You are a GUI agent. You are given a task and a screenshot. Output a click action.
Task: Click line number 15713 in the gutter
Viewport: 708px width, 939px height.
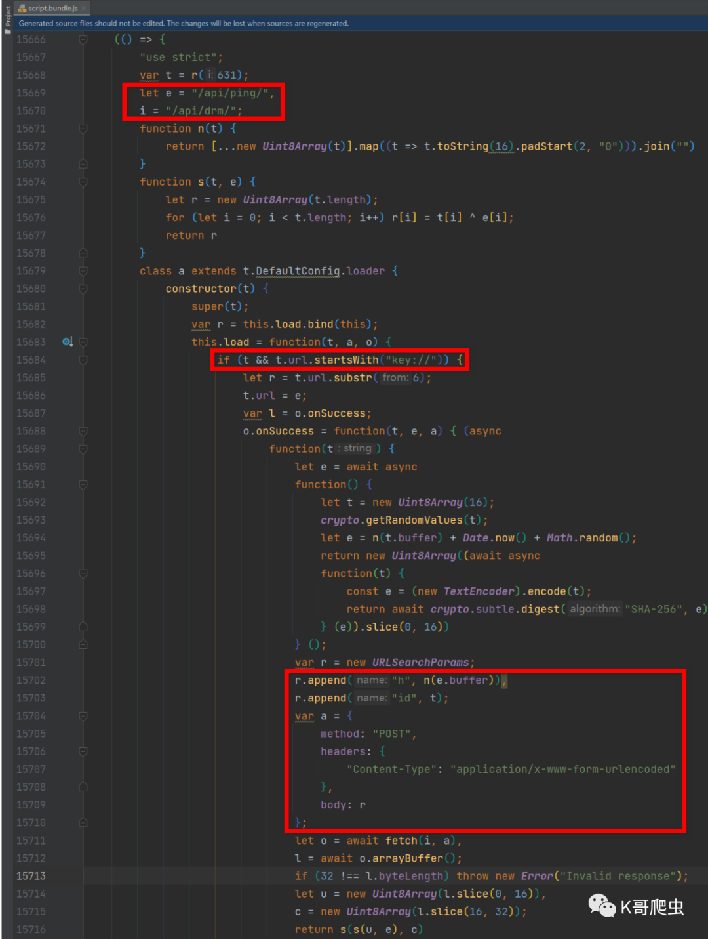31,876
